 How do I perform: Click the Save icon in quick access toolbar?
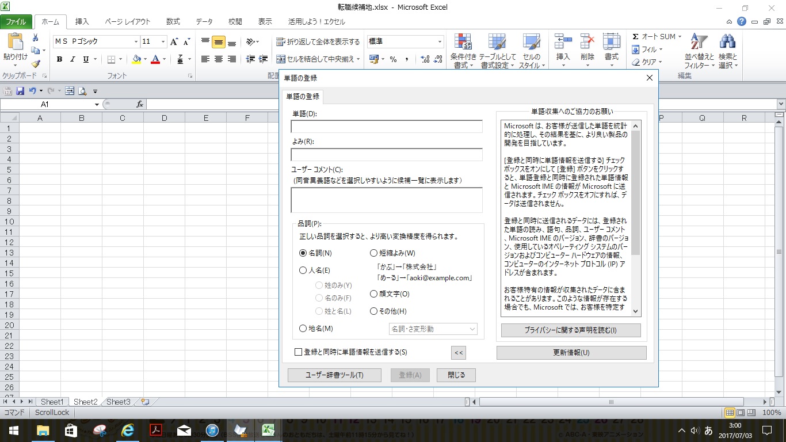point(20,91)
